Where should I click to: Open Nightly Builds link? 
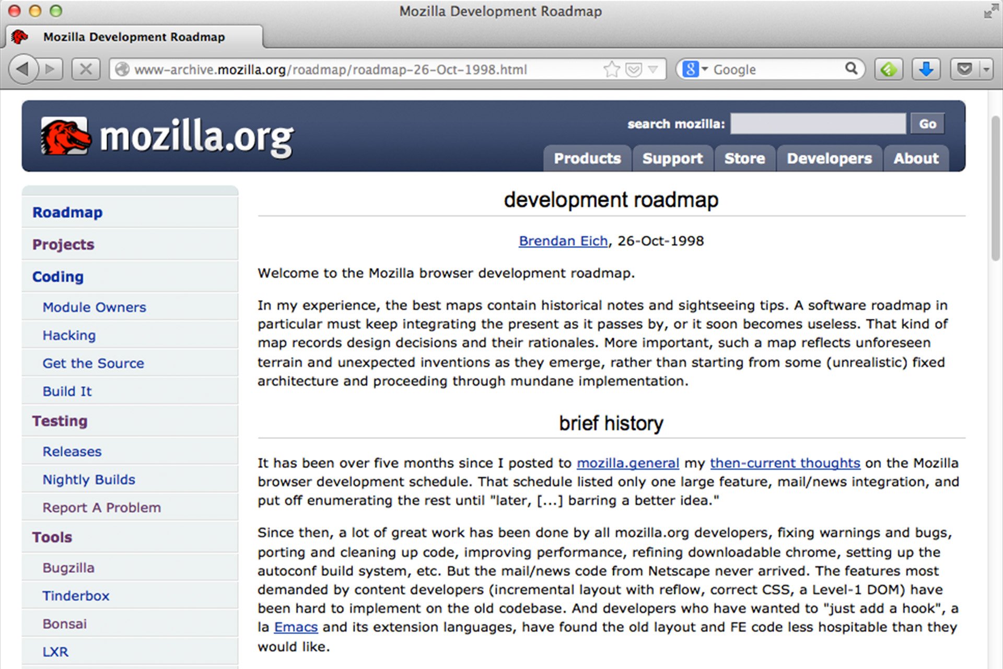[x=89, y=480]
